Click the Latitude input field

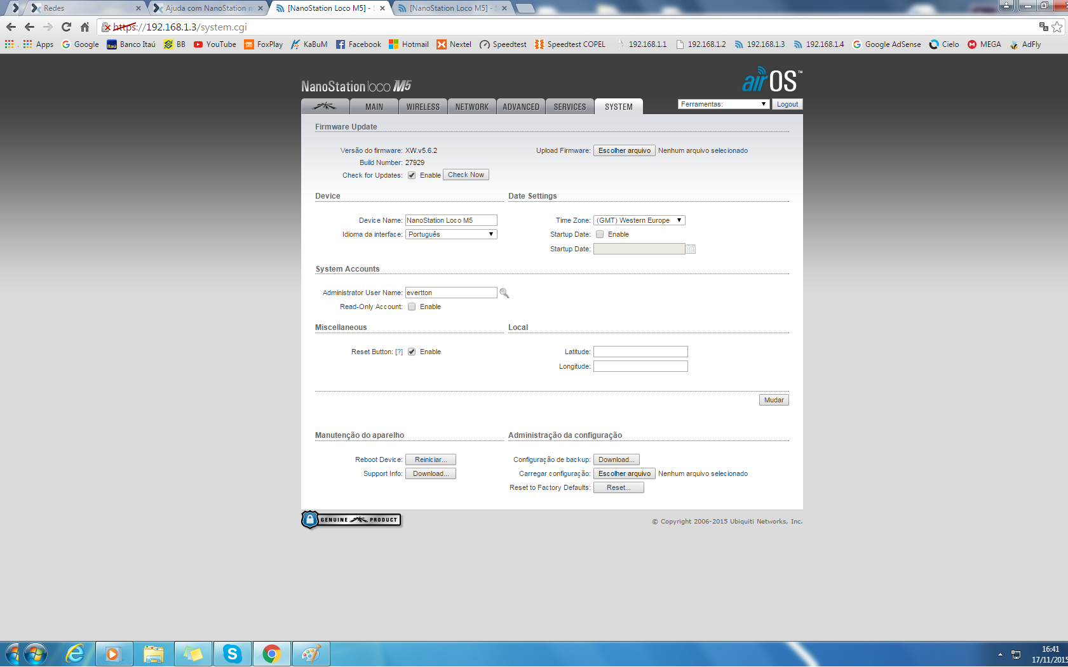(640, 352)
